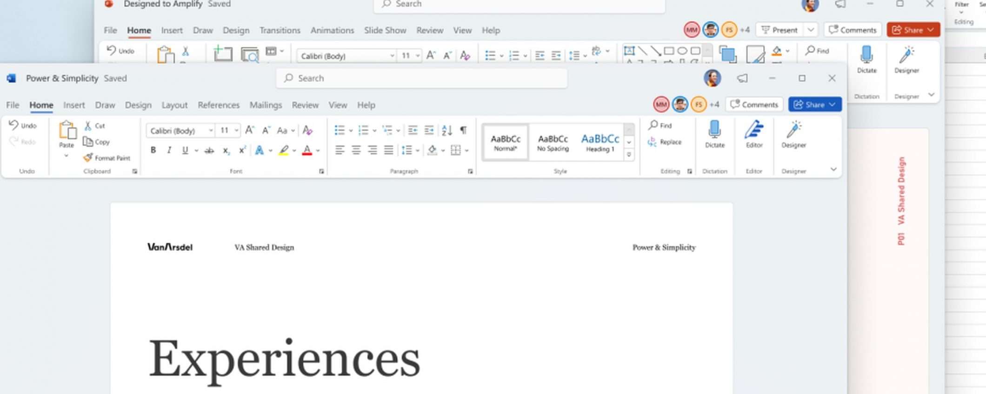Toggle strikethrough text formatting
This screenshot has width=986, height=394.
(209, 150)
